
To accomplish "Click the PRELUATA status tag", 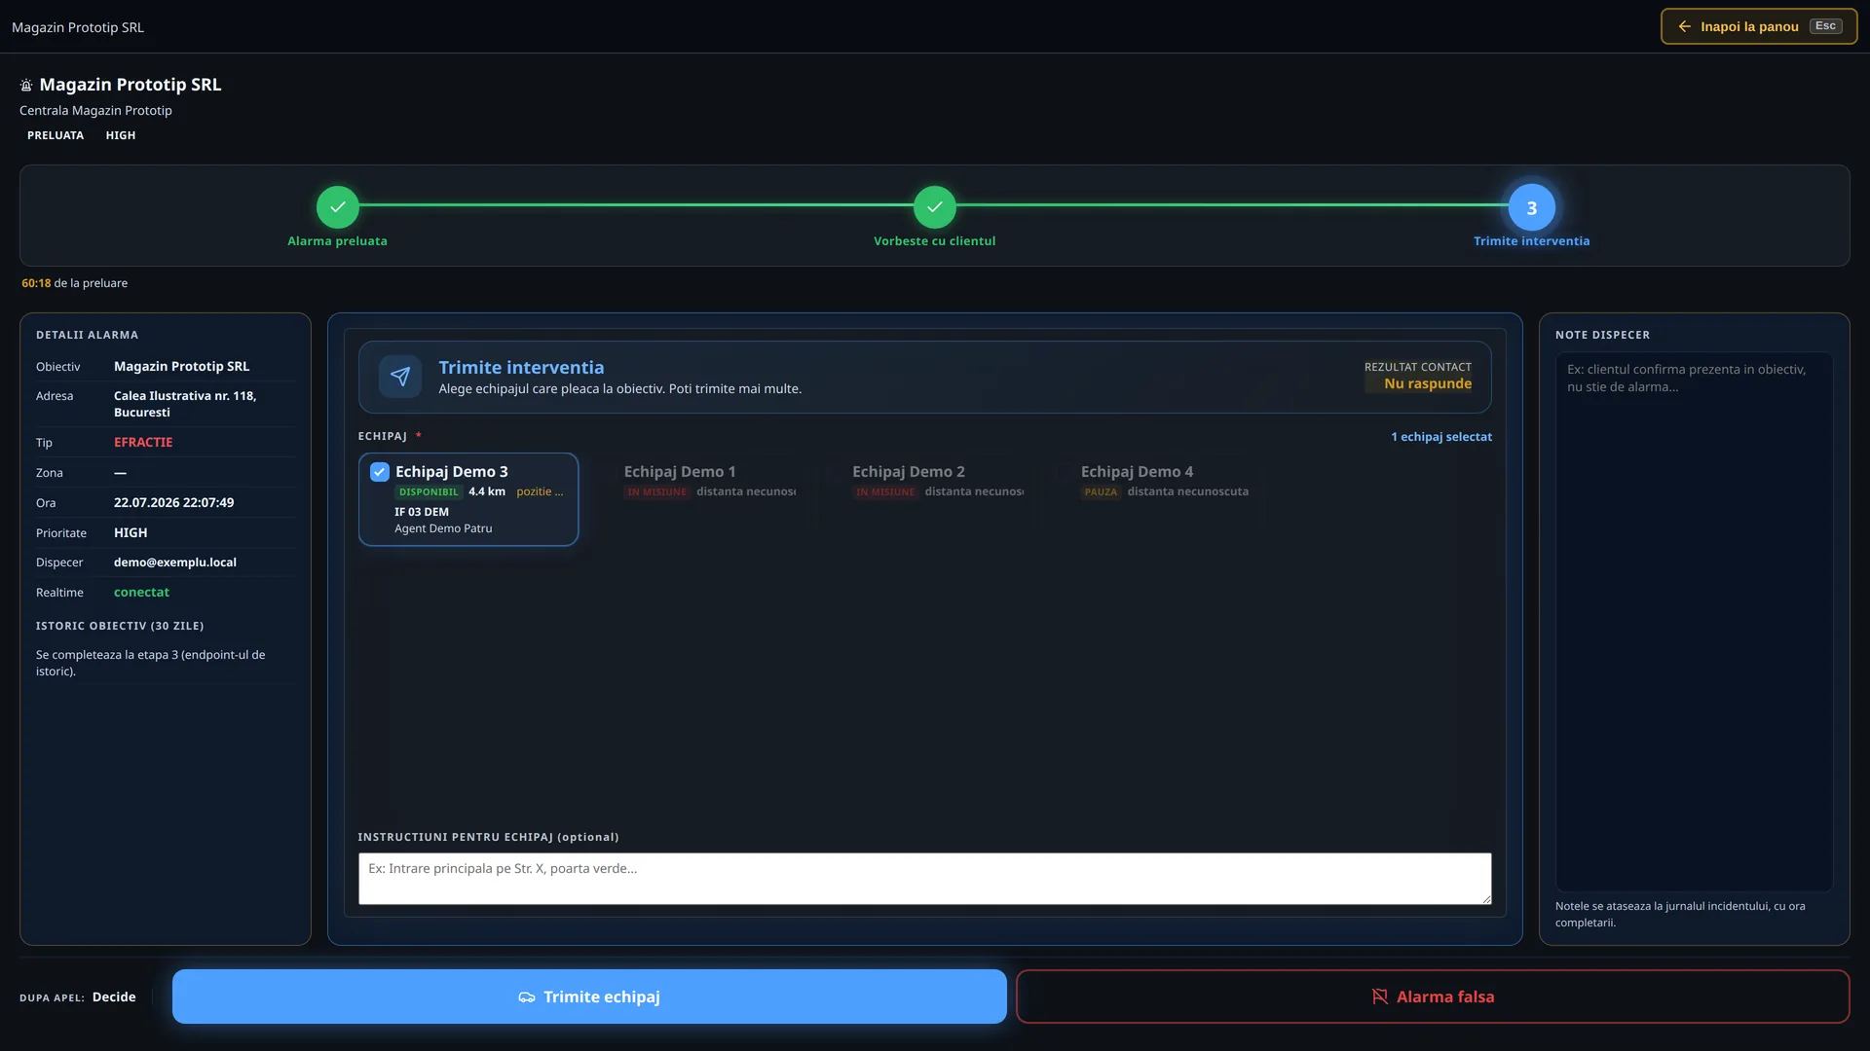I will pyautogui.click(x=56, y=135).
